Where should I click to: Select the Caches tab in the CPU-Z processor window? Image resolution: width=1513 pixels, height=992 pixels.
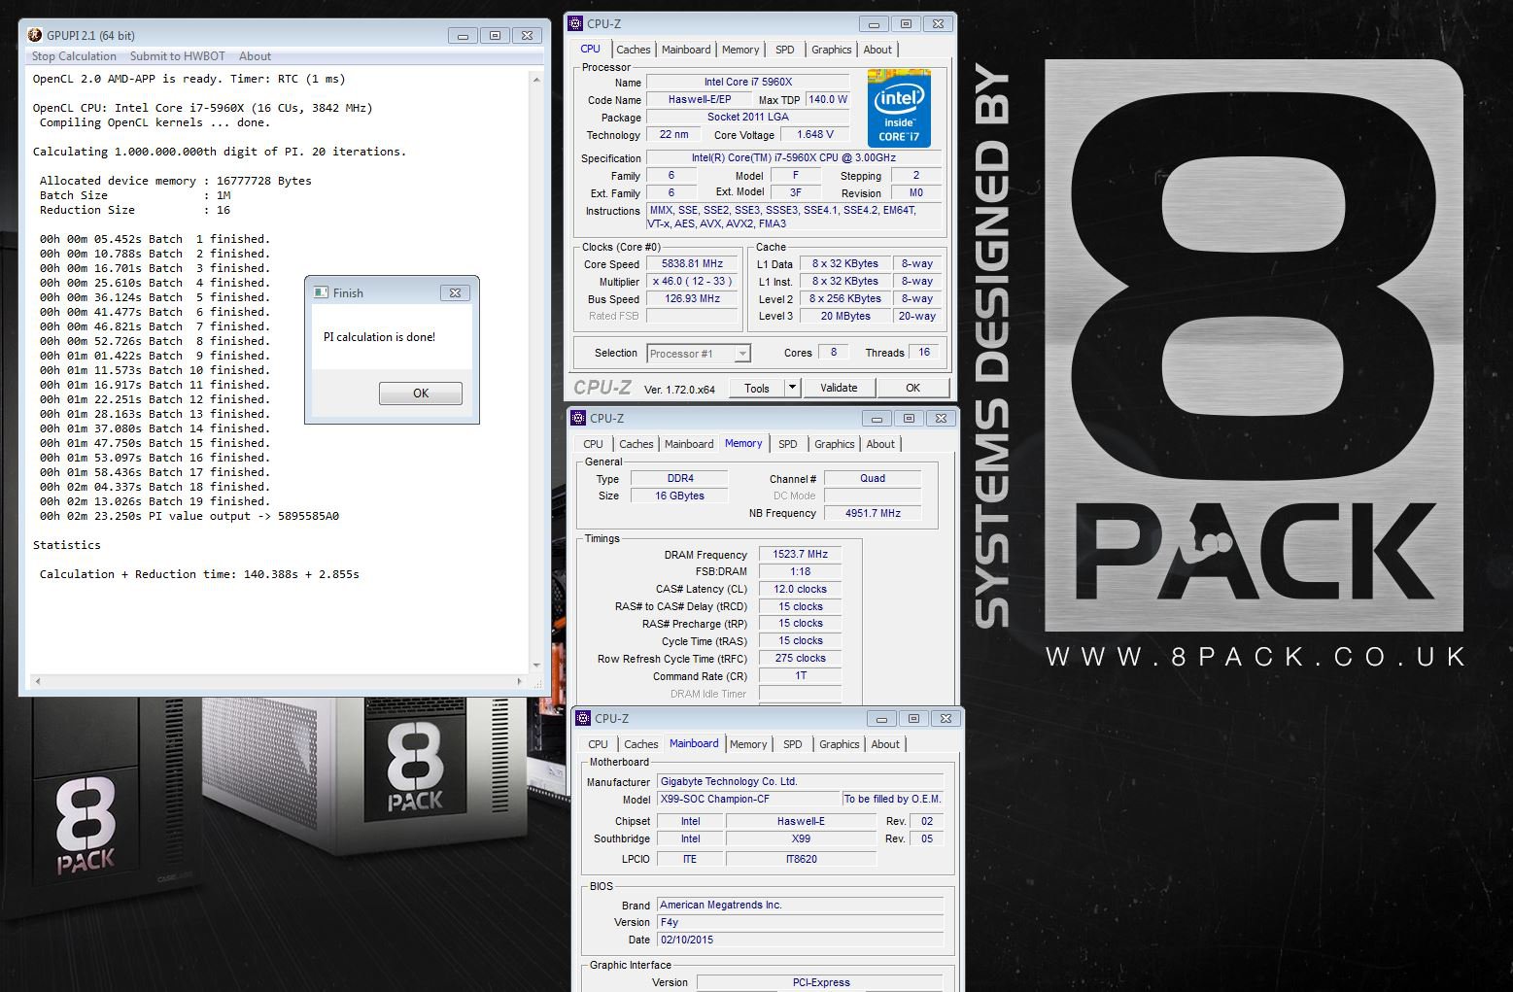634,50
